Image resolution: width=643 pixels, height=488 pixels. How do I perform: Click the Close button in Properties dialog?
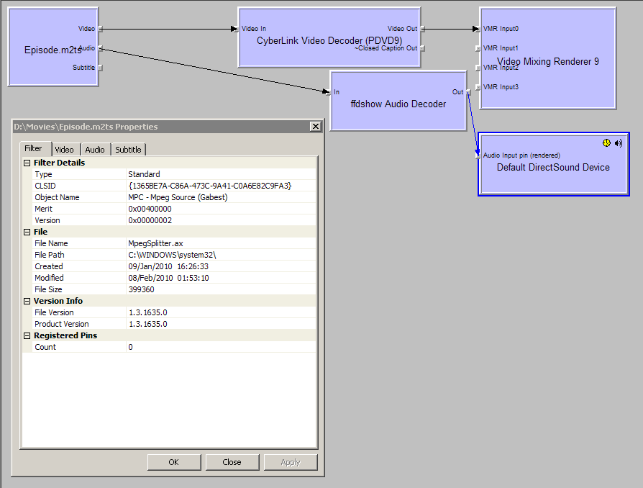click(232, 462)
